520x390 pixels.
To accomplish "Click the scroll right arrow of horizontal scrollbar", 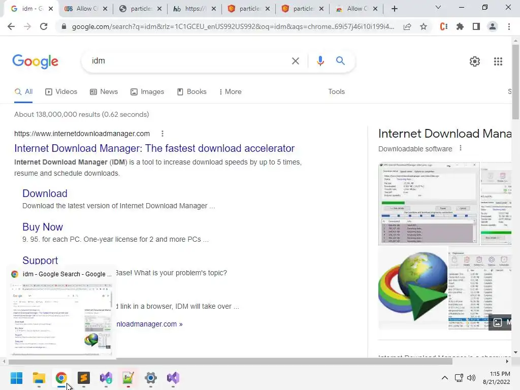I will point(507,361).
